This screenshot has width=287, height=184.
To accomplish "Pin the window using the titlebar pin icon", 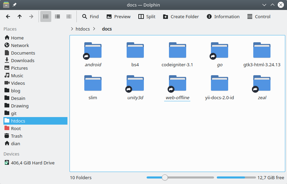I will pos(14,5).
